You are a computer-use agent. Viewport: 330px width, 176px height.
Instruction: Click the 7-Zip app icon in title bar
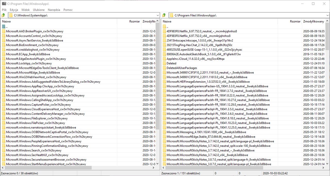4,4
